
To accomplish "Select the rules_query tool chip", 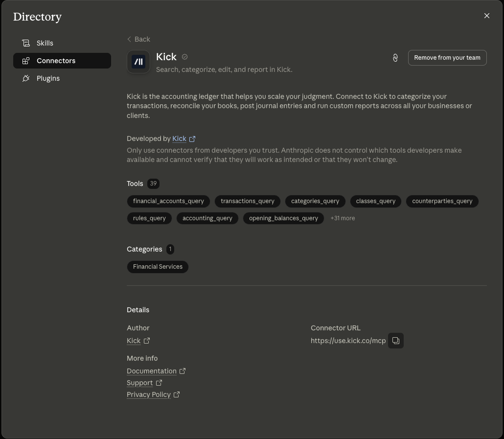I will tap(149, 218).
